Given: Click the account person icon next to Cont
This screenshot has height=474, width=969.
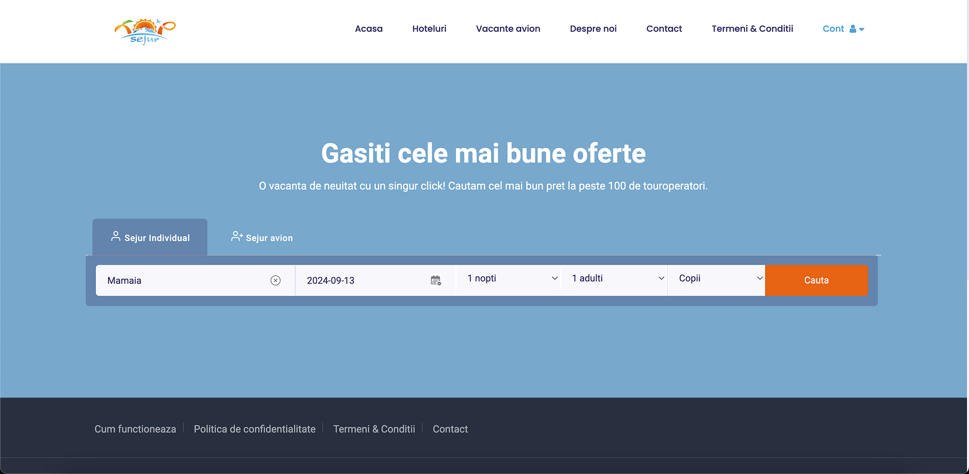Looking at the screenshot, I should click(852, 29).
